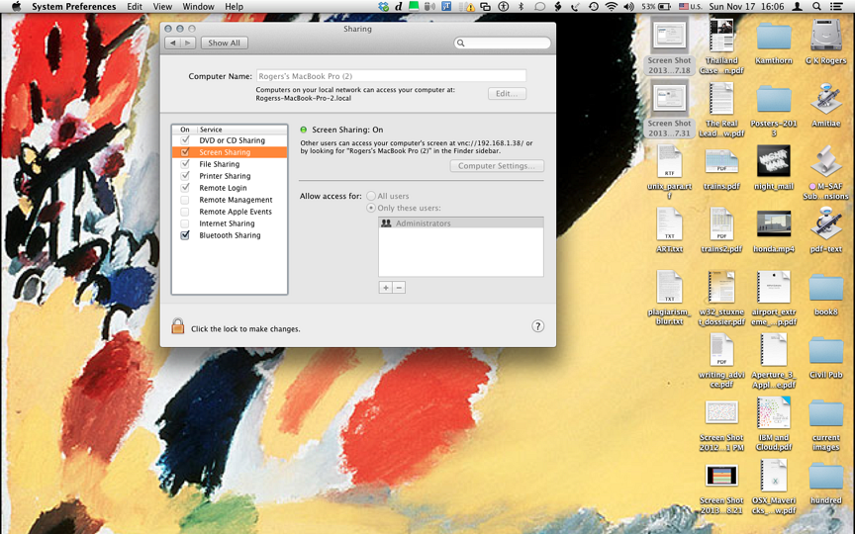
Task: Select the File Sharing service row
Action: point(230,164)
